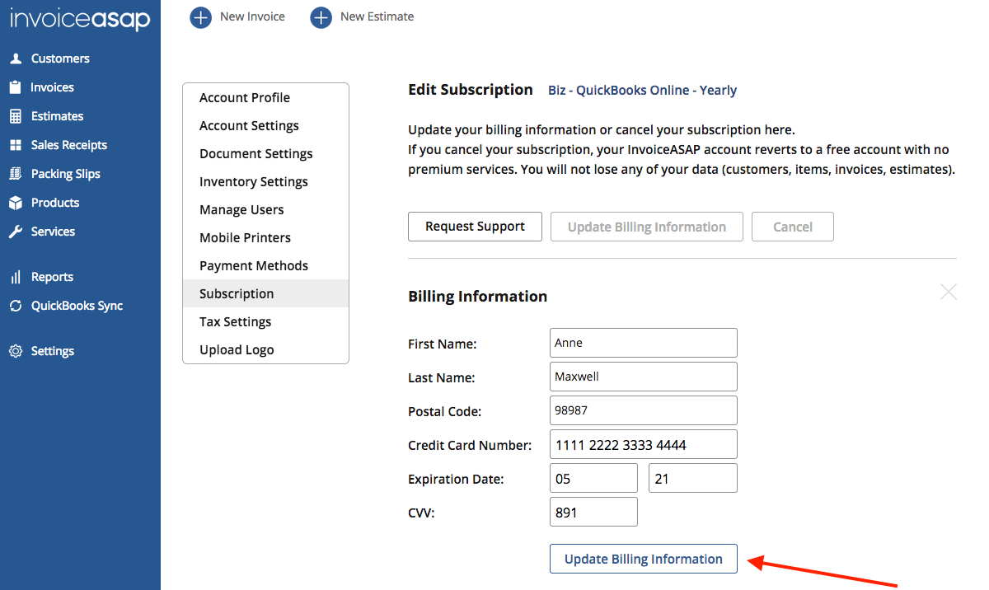The image size is (989, 590).
Task: Click the Credit Card Number field
Action: click(x=643, y=445)
